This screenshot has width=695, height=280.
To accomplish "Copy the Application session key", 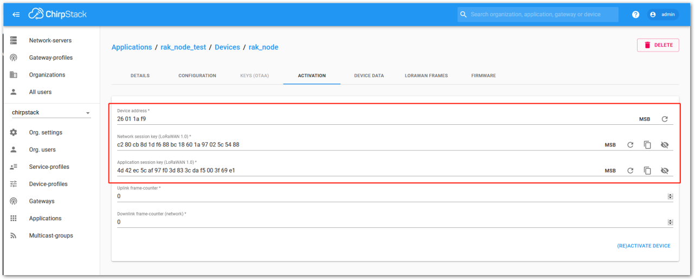I will [x=647, y=170].
